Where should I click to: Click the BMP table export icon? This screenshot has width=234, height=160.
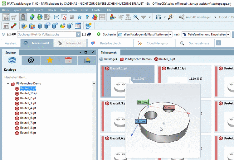[6, 17]
